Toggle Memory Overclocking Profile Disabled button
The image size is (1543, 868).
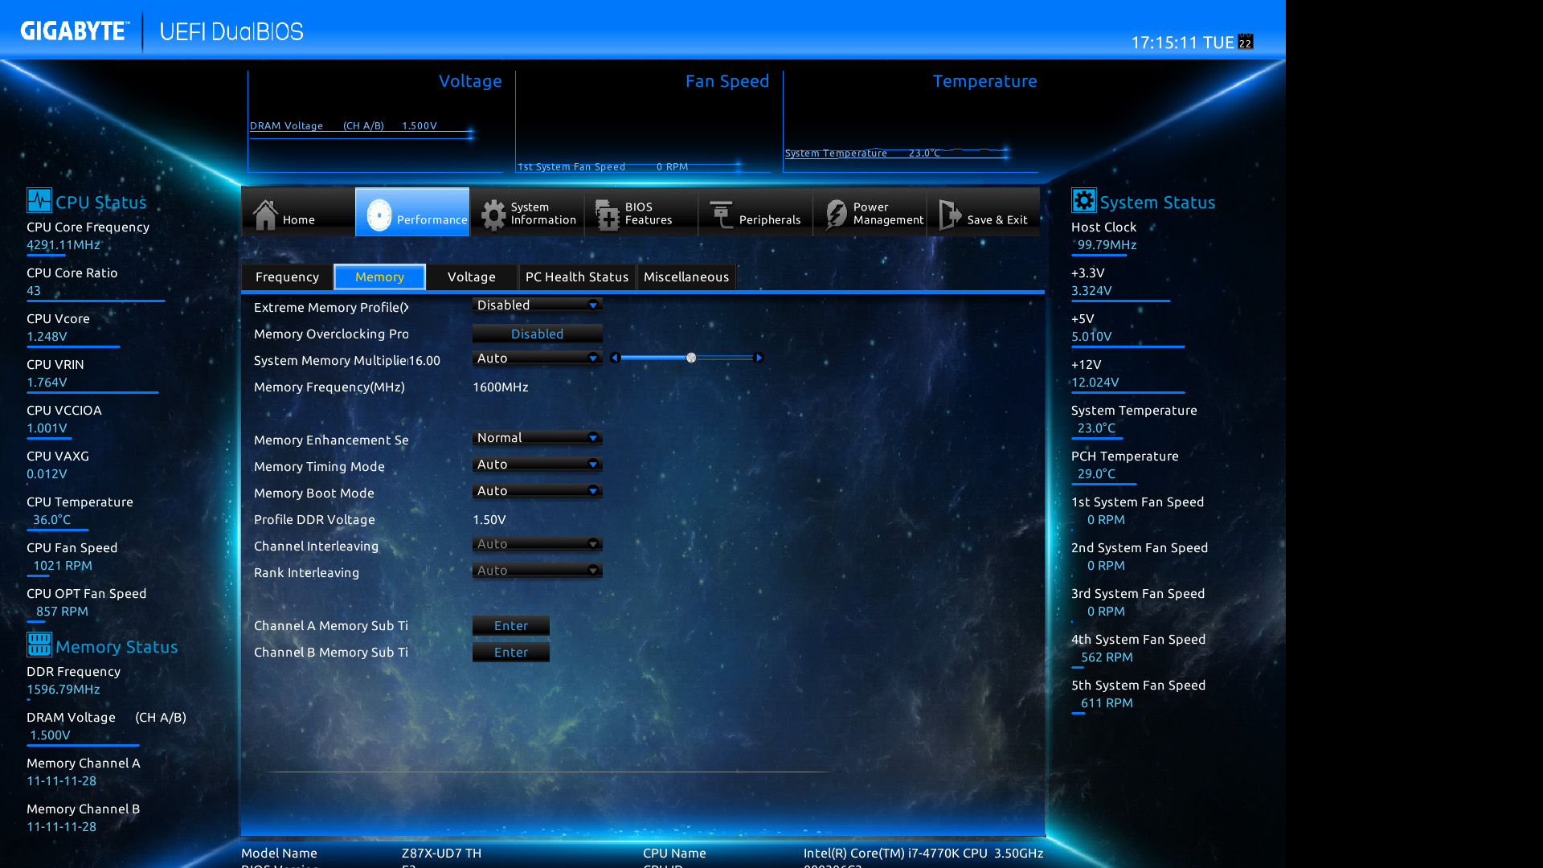(x=537, y=334)
